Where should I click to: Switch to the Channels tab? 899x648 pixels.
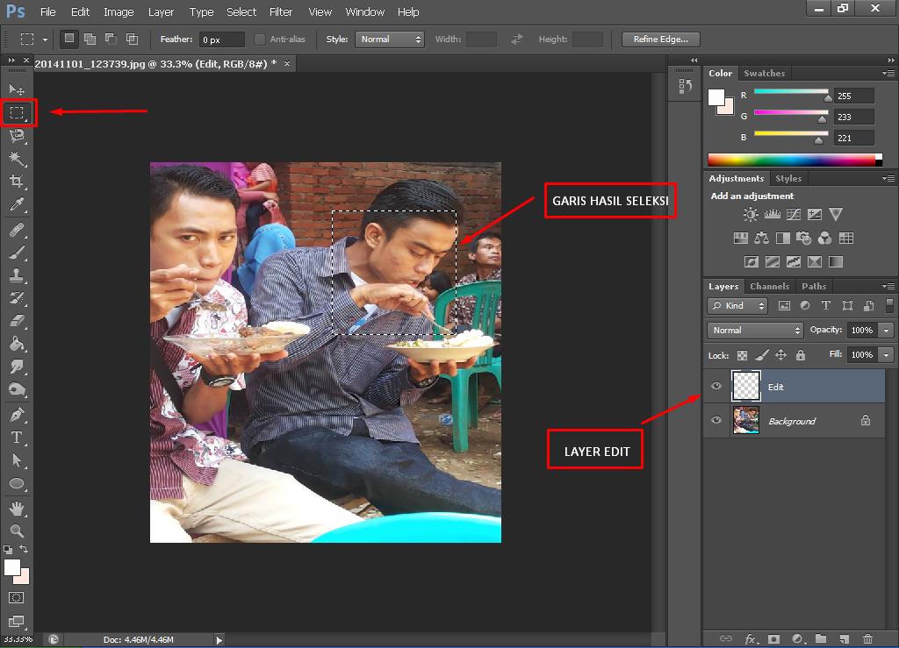click(x=769, y=286)
